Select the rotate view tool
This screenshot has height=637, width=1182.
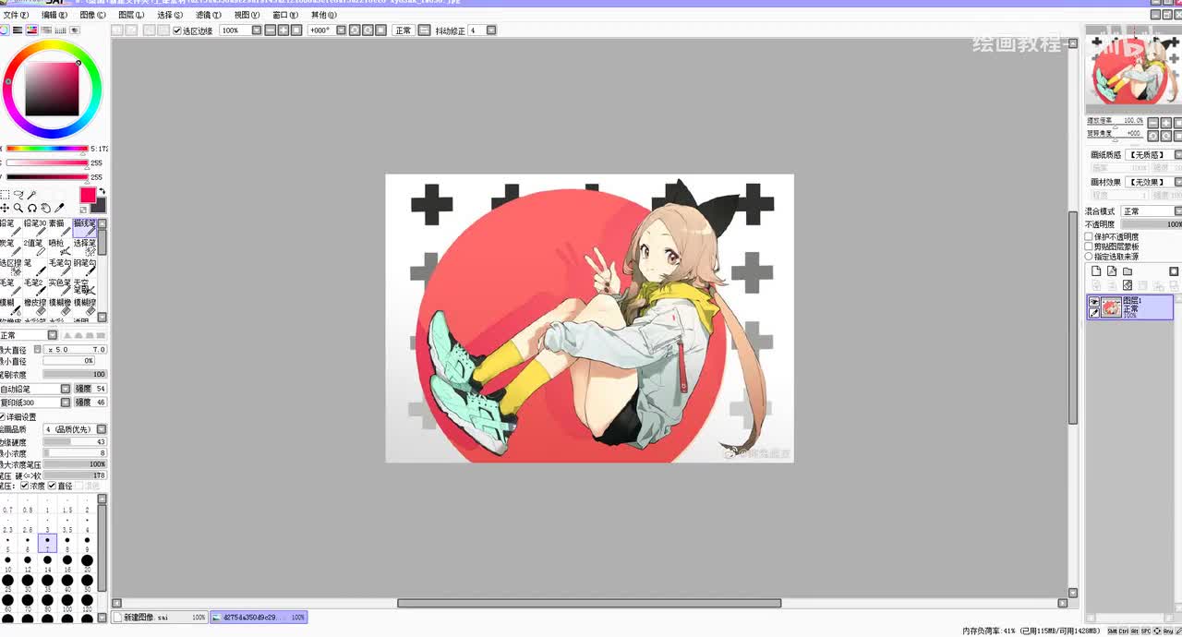click(x=31, y=209)
